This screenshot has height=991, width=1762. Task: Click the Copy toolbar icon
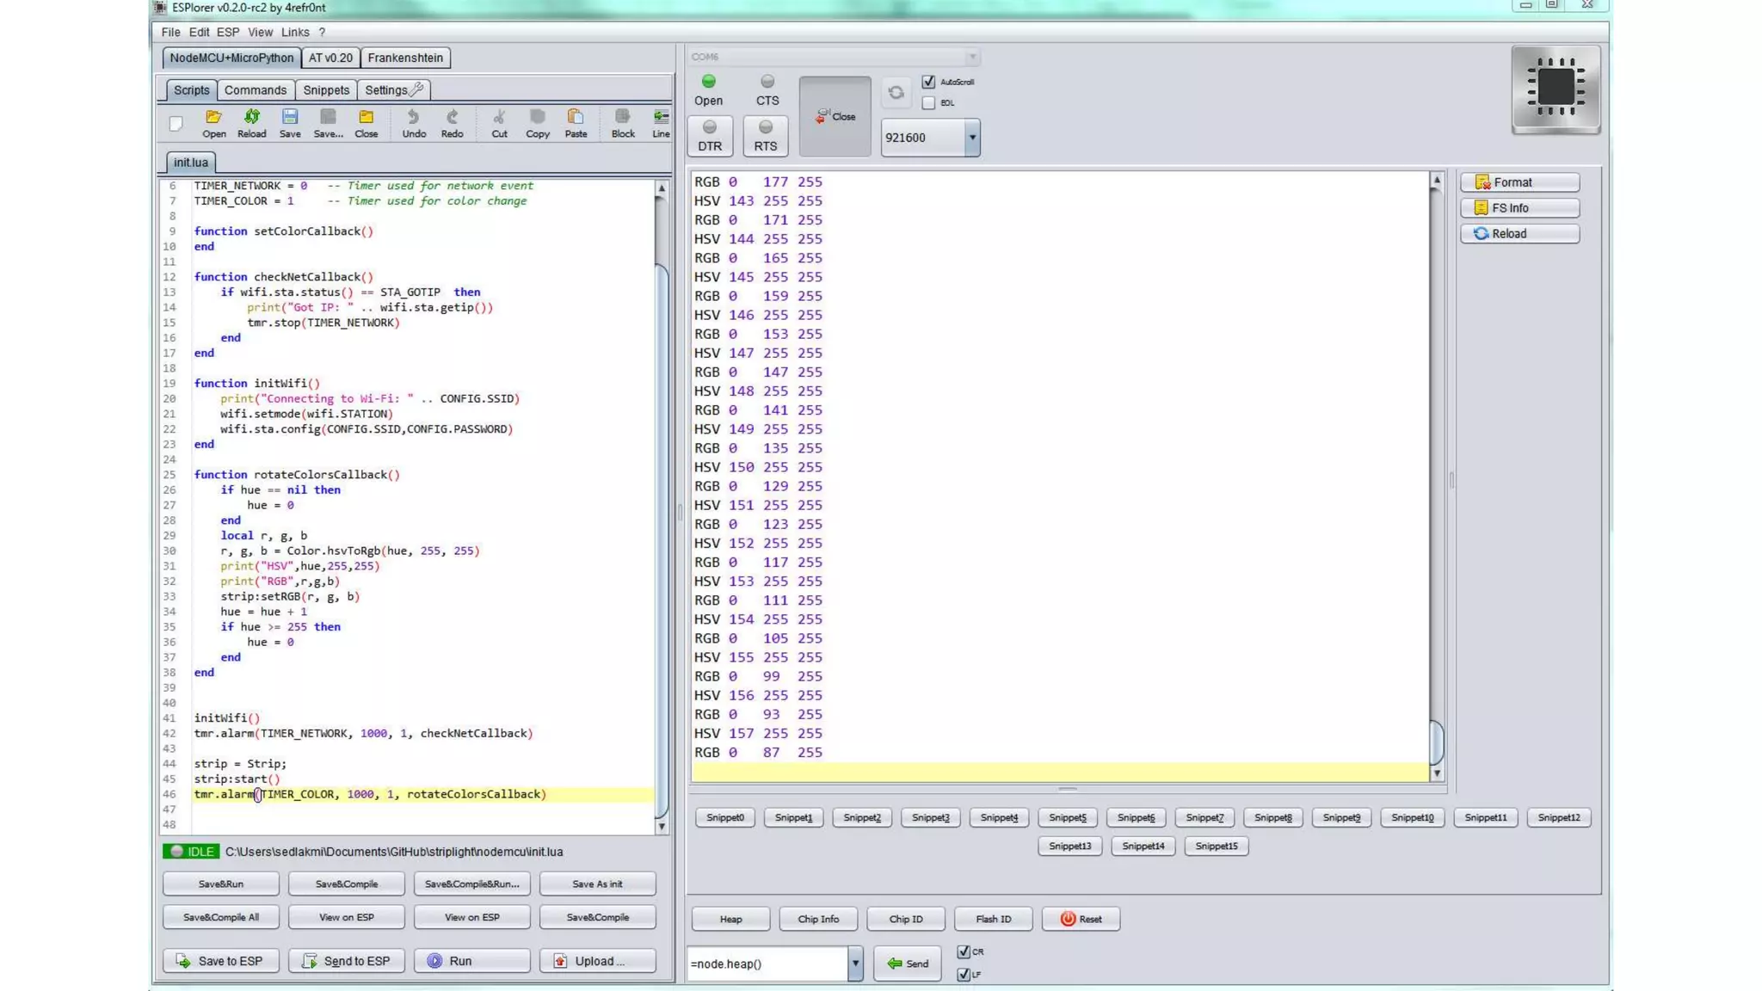[x=538, y=123]
